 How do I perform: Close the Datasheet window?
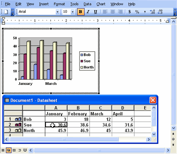tap(153, 100)
